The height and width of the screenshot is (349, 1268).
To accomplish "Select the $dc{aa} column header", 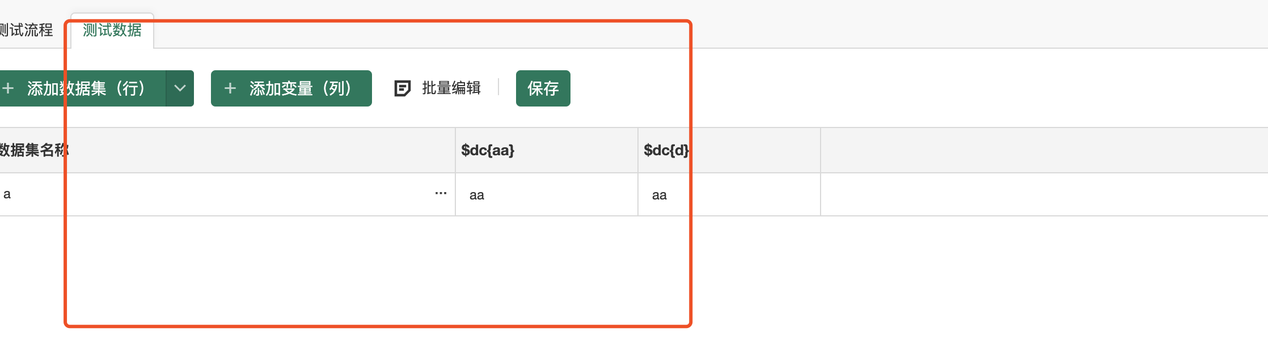I will [x=547, y=150].
